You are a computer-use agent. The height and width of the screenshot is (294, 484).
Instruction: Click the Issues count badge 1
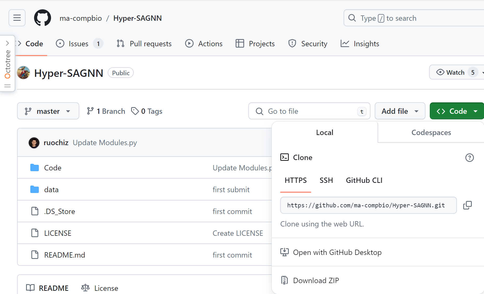[98, 44]
